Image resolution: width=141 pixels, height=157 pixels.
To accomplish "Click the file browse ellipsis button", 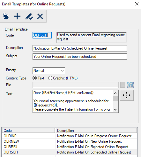I will click(123, 85).
